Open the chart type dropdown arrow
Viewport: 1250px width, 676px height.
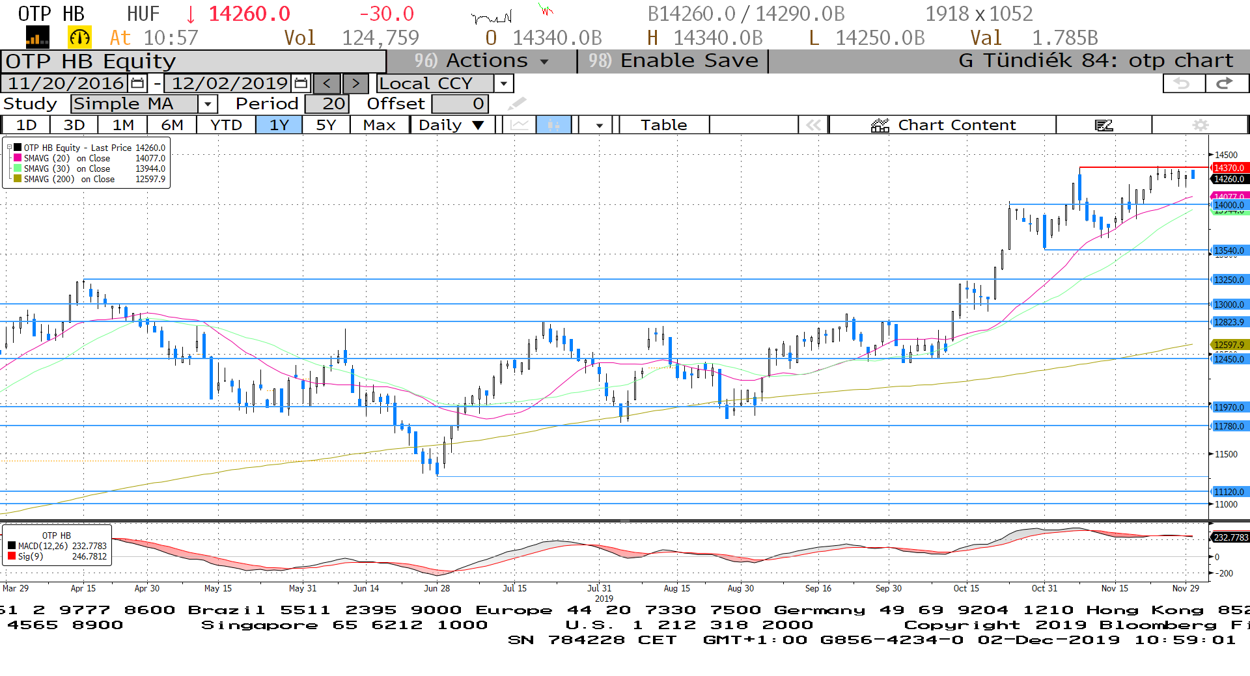[599, 125]
